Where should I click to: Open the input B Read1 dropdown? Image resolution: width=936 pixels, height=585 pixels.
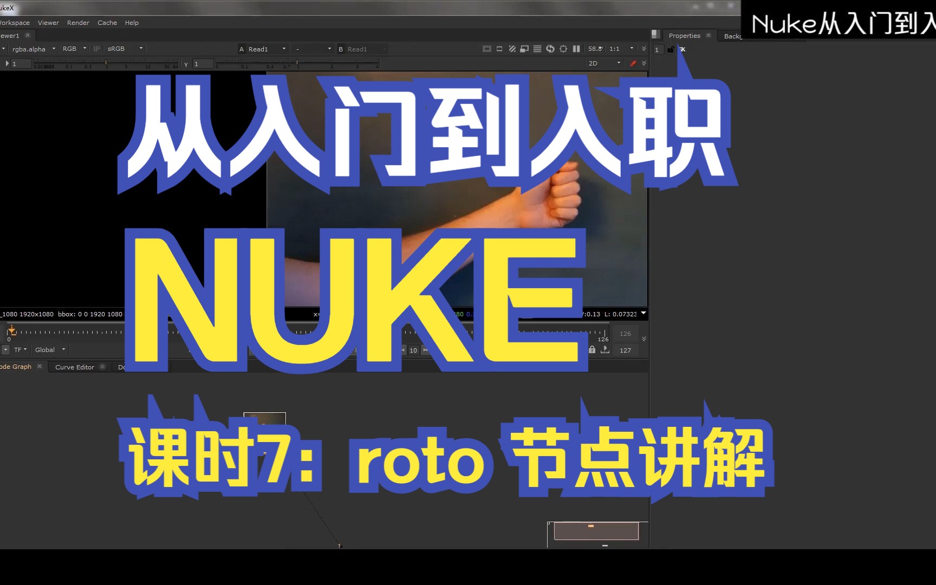coord(367,49)
